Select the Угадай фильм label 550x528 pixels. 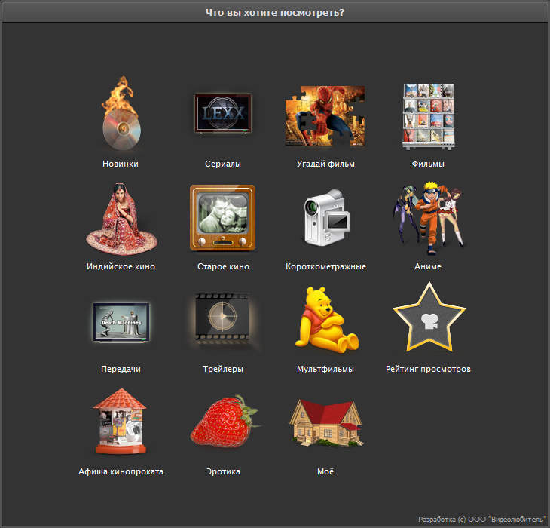coord(325,164)
